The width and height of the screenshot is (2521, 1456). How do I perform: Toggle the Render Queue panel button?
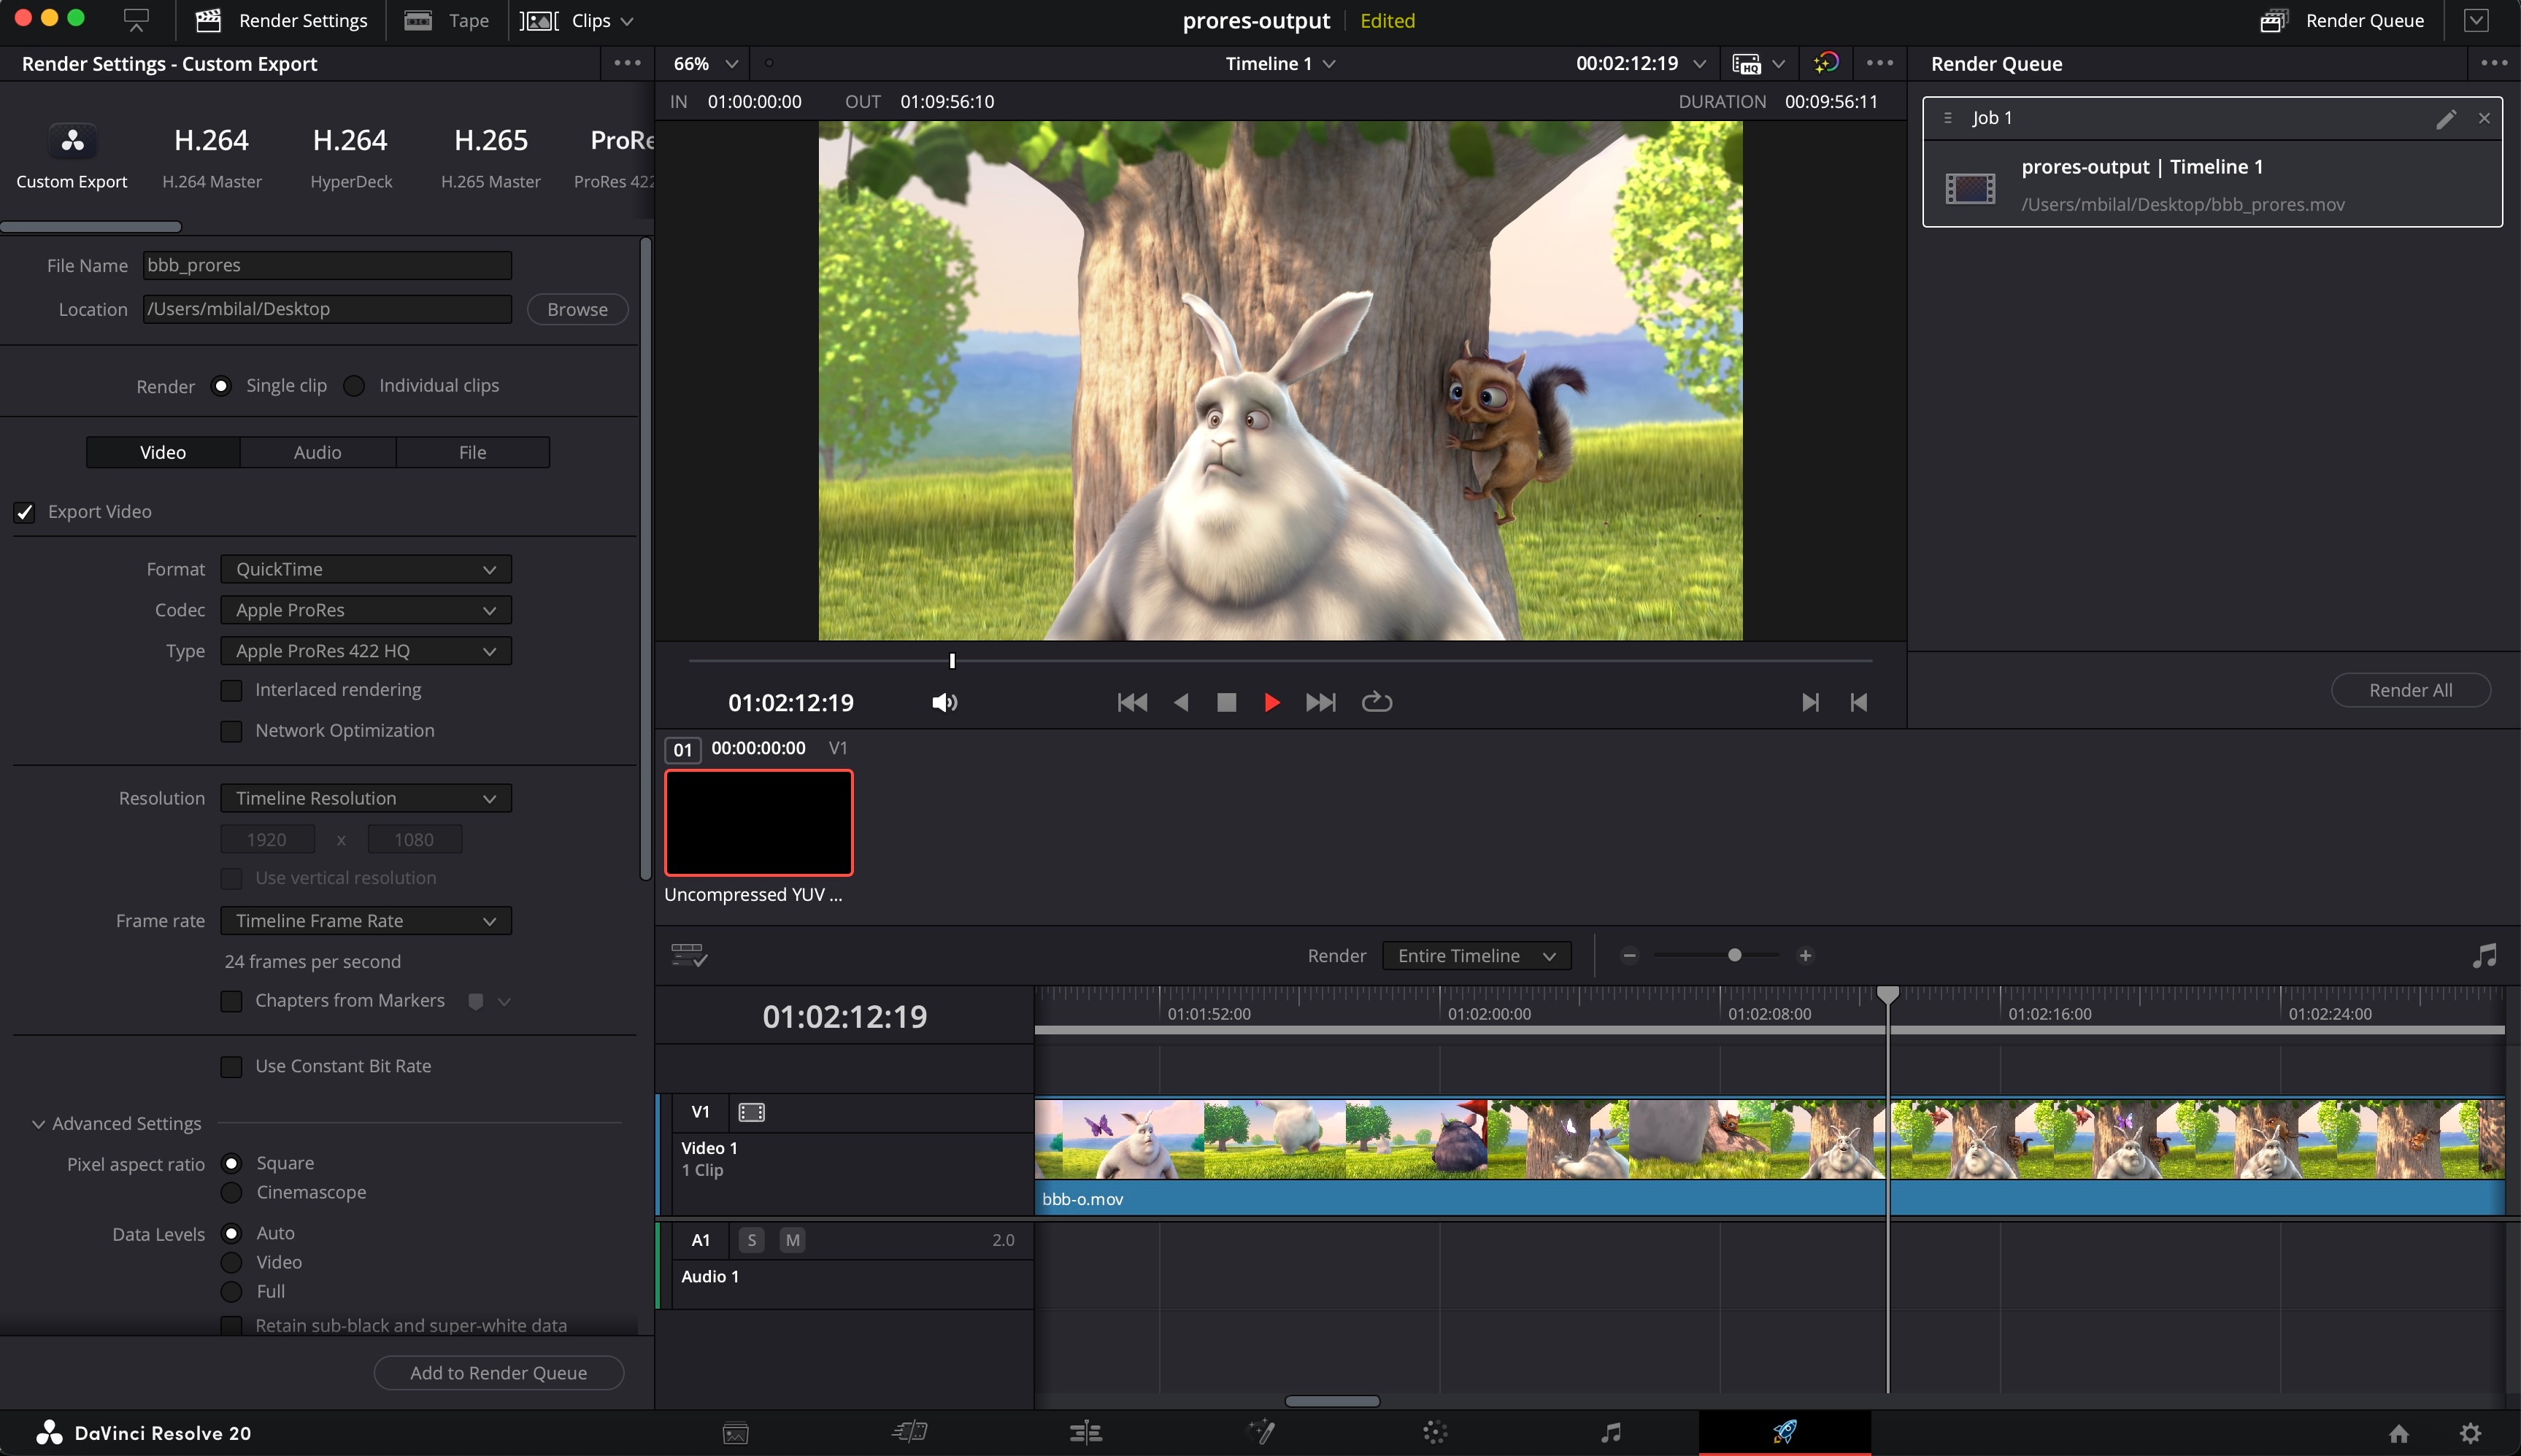(2342, 21)
